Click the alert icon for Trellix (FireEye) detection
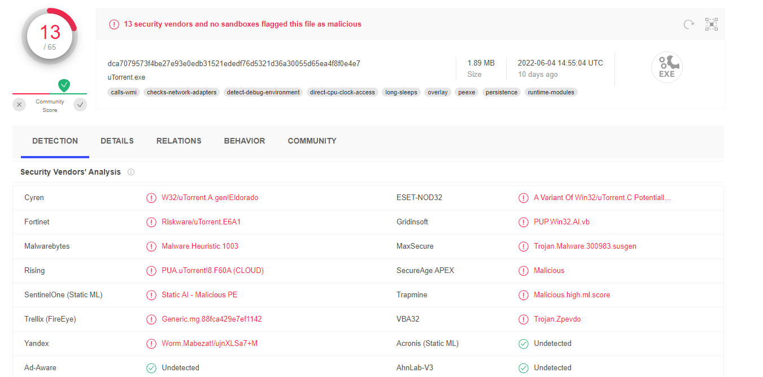 151,319
